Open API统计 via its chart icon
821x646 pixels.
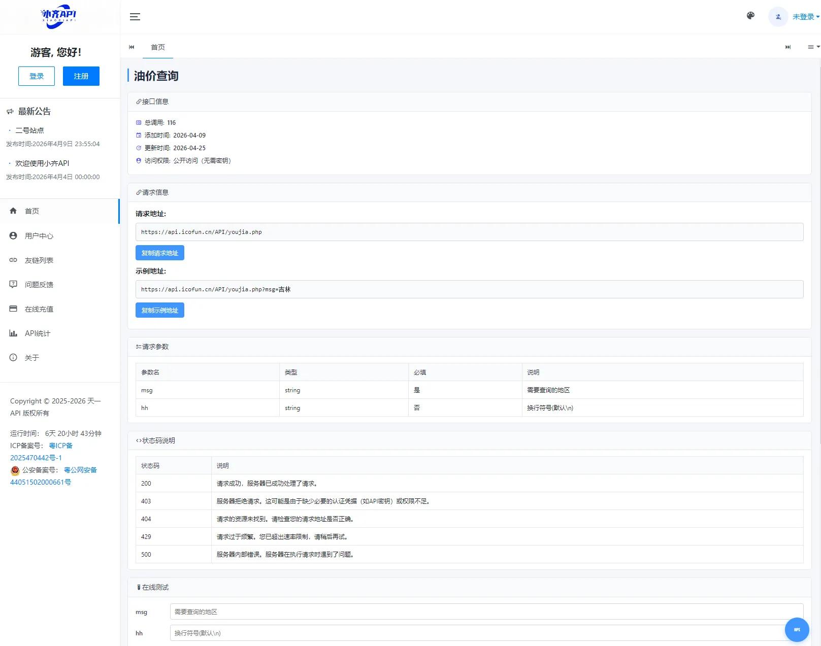(13, 333)
